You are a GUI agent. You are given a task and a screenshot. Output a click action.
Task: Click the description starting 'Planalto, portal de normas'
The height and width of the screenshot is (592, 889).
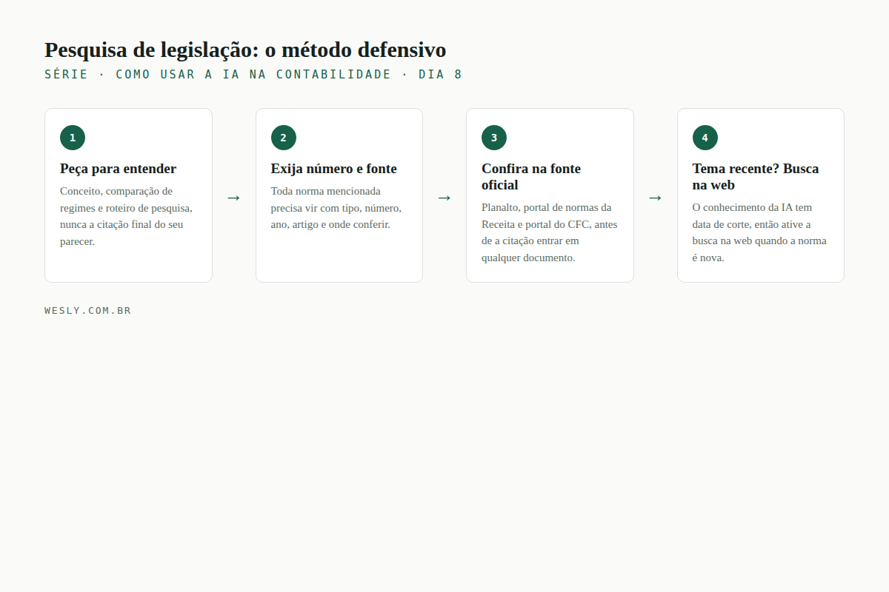click(550, 232)
